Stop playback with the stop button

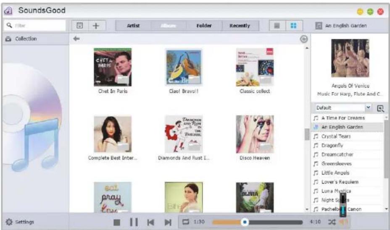117,222
